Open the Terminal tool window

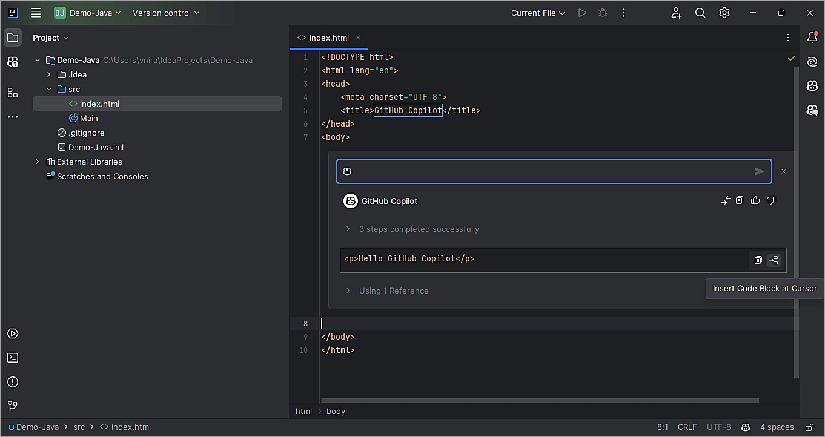coord(13,358)
